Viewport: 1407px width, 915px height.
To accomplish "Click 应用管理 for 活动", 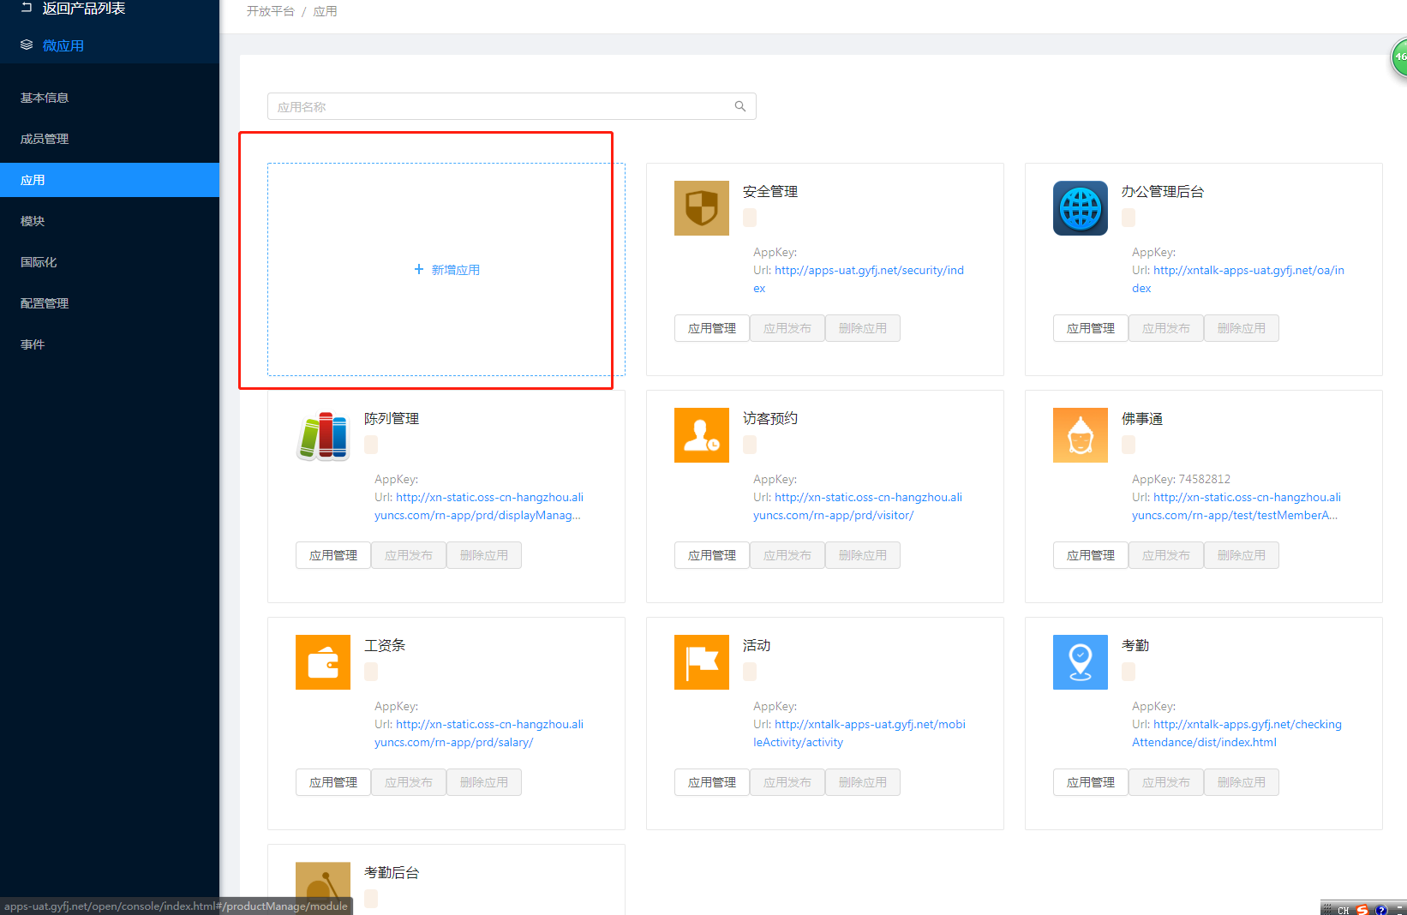I will [x=712, y=782].
